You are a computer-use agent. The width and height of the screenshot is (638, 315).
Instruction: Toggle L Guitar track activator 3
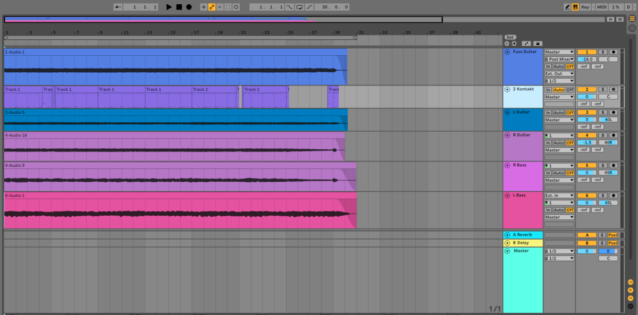click(x=587, y=112)
